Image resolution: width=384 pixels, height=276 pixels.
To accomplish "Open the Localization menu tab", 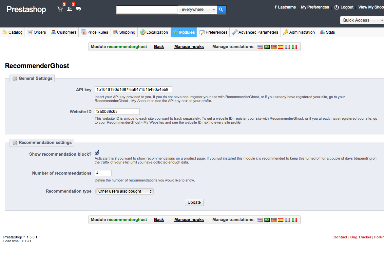I will 154,32.
